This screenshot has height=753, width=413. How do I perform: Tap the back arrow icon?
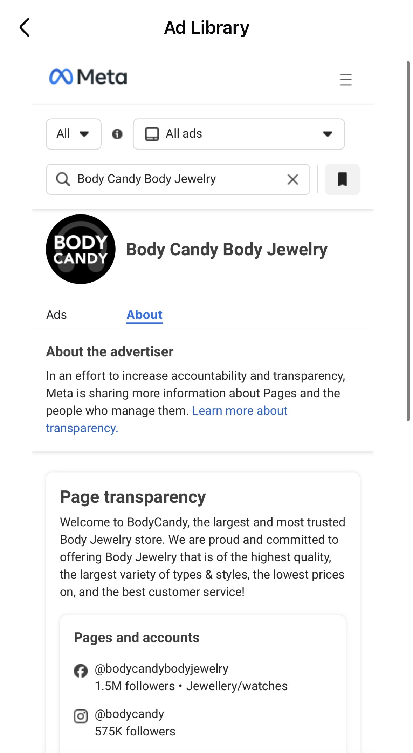pos(25,27)
